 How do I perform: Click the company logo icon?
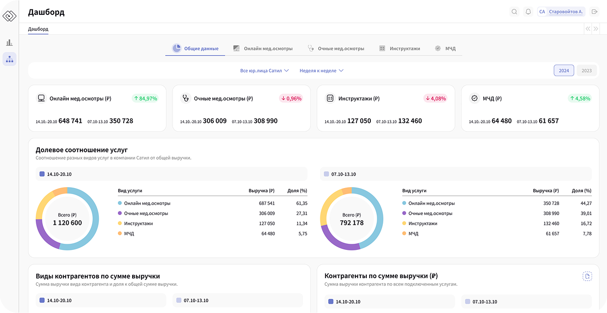[9, 16]
